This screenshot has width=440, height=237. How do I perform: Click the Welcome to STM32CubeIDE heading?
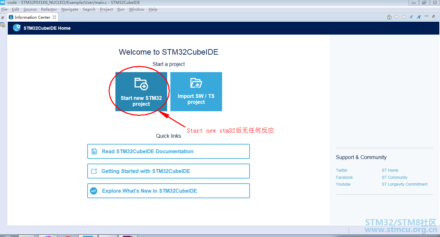(168, 52)
